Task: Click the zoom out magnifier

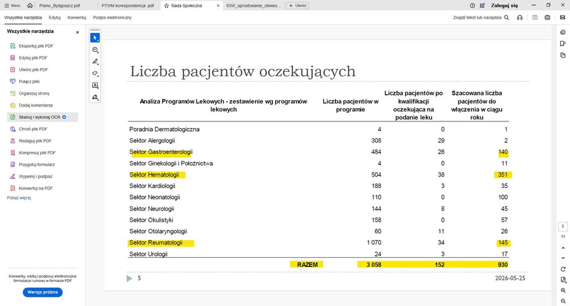Action: coord(563,301)
